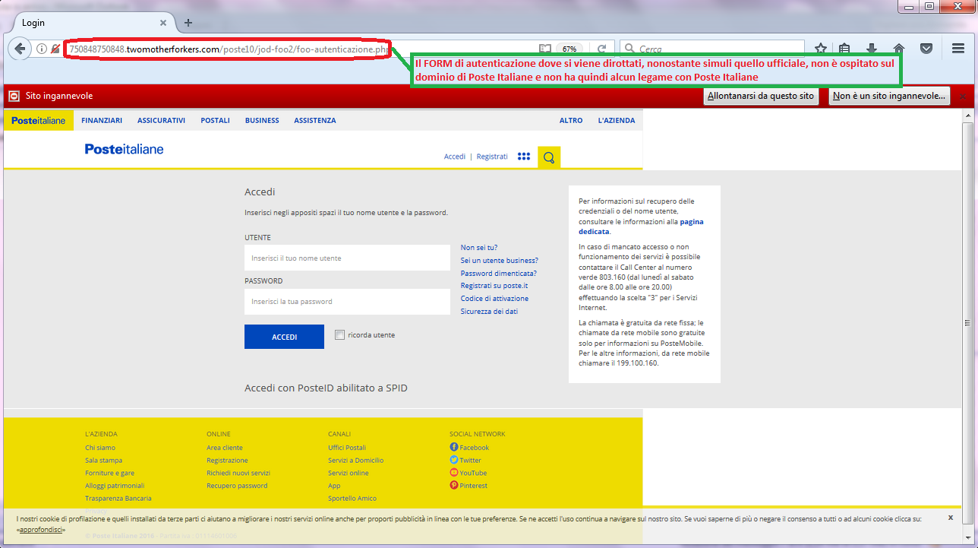Image resolution: width=978 pixels, height=548 pixels.
Task: Click the Accedi header link
Action: pos(455,157)
